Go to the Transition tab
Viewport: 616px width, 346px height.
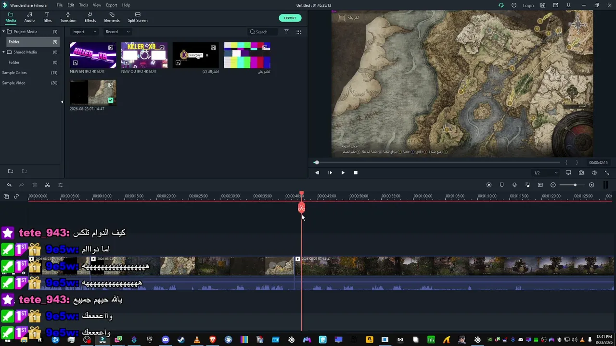68,17
